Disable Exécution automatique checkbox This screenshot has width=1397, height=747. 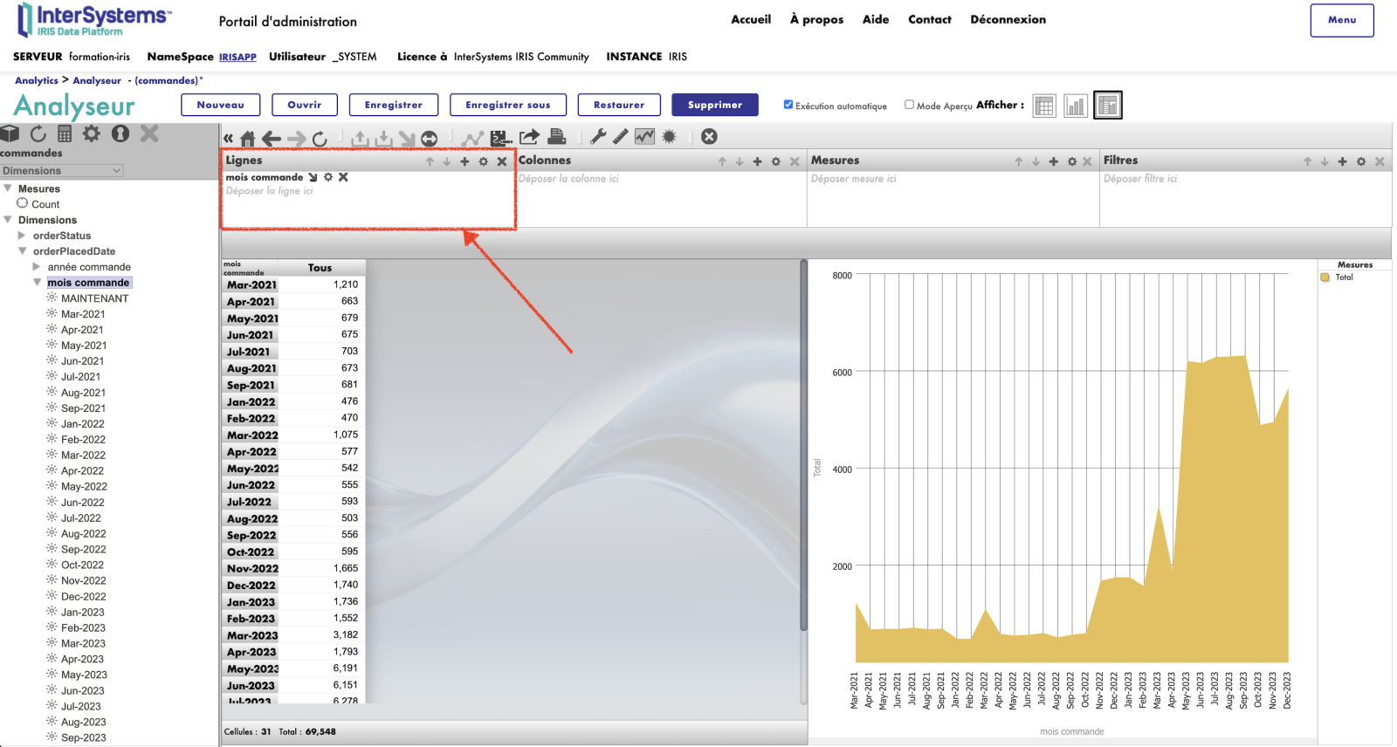[x=788, y=105]
